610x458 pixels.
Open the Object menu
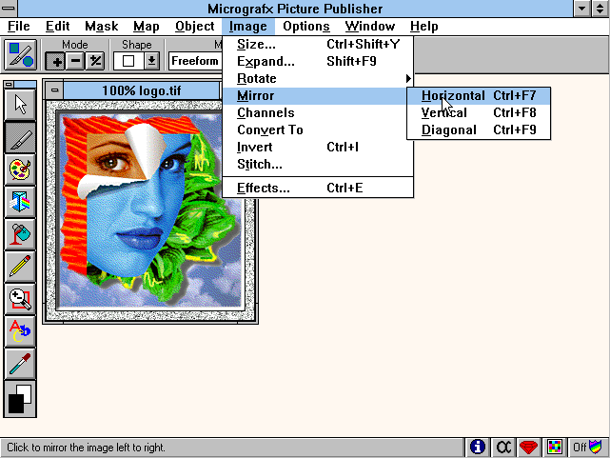coord(194,26)
